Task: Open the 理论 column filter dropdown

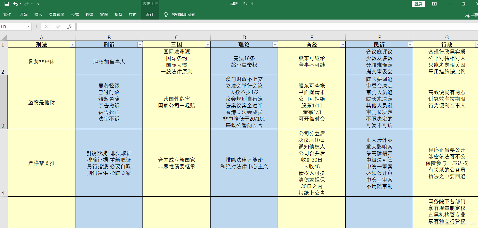Action: pos(275,45)
